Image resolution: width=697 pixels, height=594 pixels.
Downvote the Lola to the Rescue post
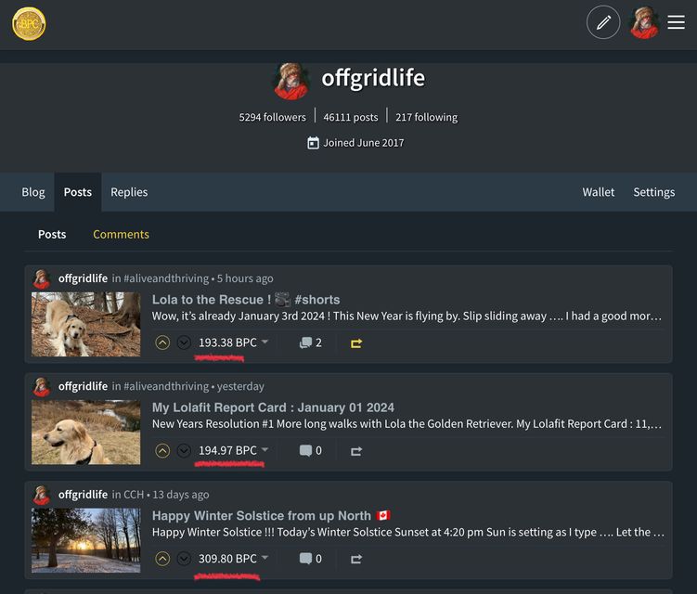pos(184,342)
